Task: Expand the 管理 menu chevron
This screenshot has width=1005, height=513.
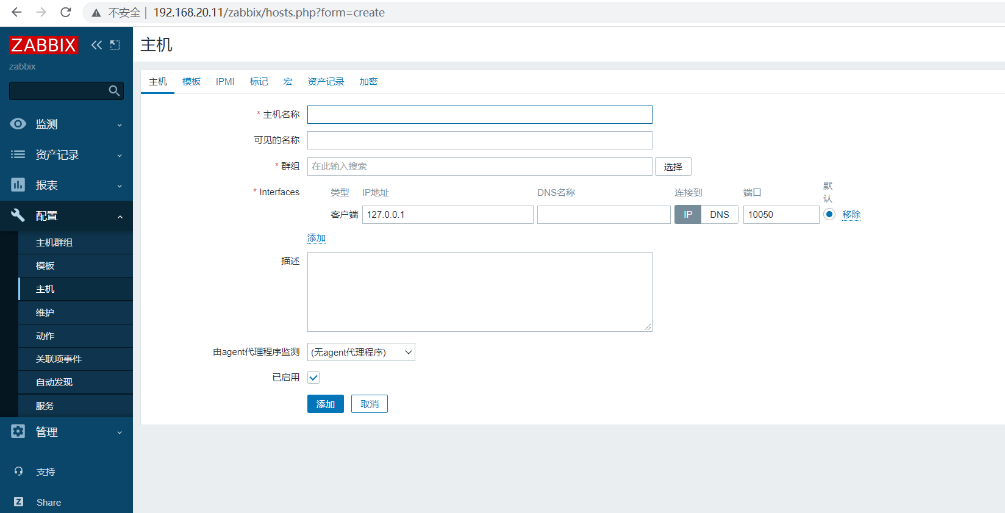Action: [120, 432]
